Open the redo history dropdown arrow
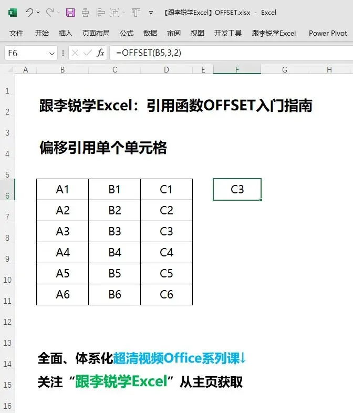 click(x=58, y=13)
